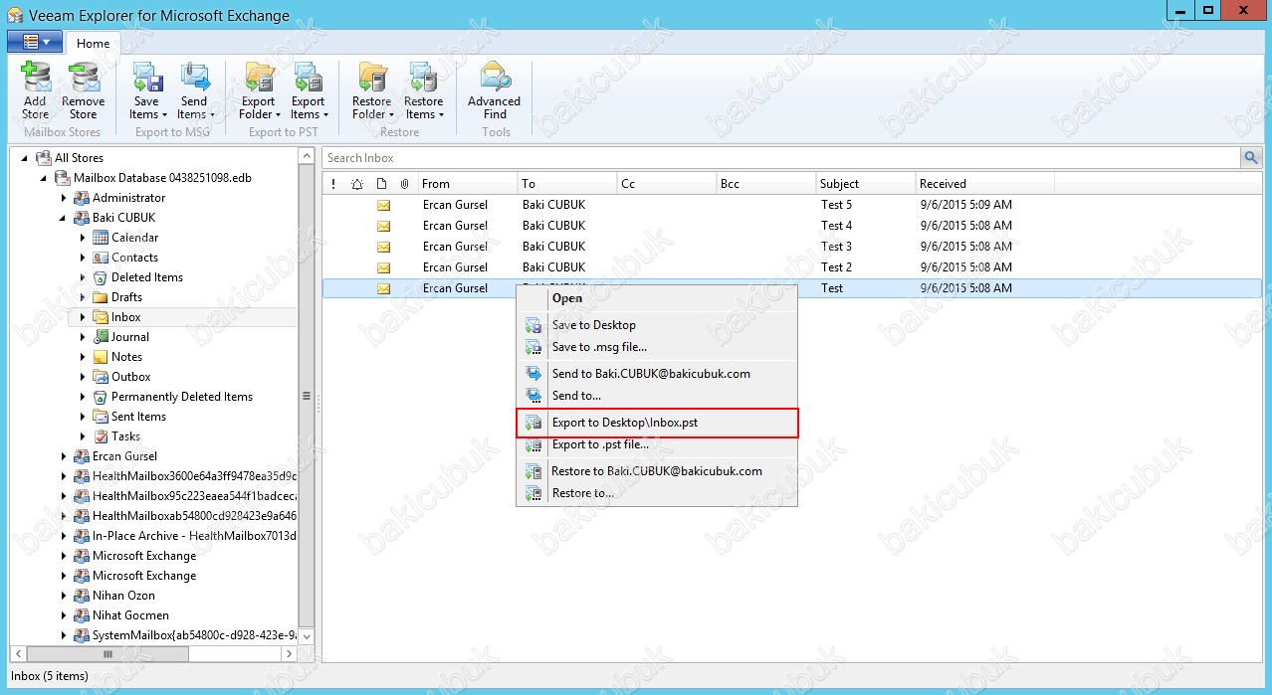Sort messages by the To column

pos(567,184)
